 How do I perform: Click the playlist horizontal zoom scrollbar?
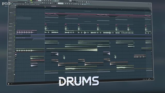(x=54, y=6)
